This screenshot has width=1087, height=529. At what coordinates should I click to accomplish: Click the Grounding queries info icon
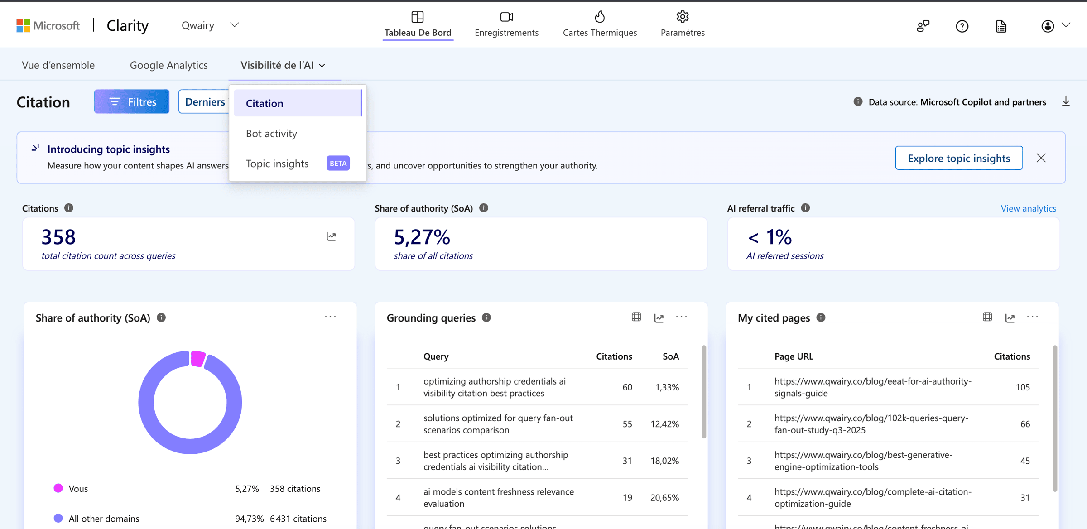(x=486, y=317)
